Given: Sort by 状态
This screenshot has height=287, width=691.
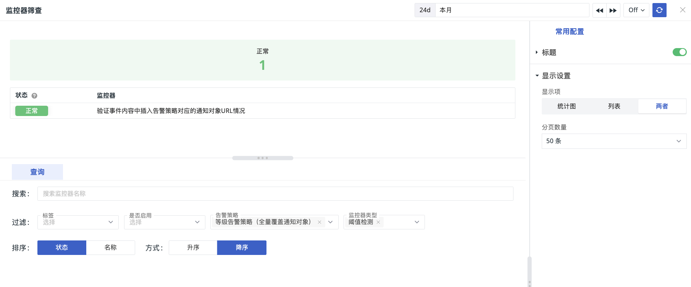Looking at the screenshot, I should pos(62,248).
